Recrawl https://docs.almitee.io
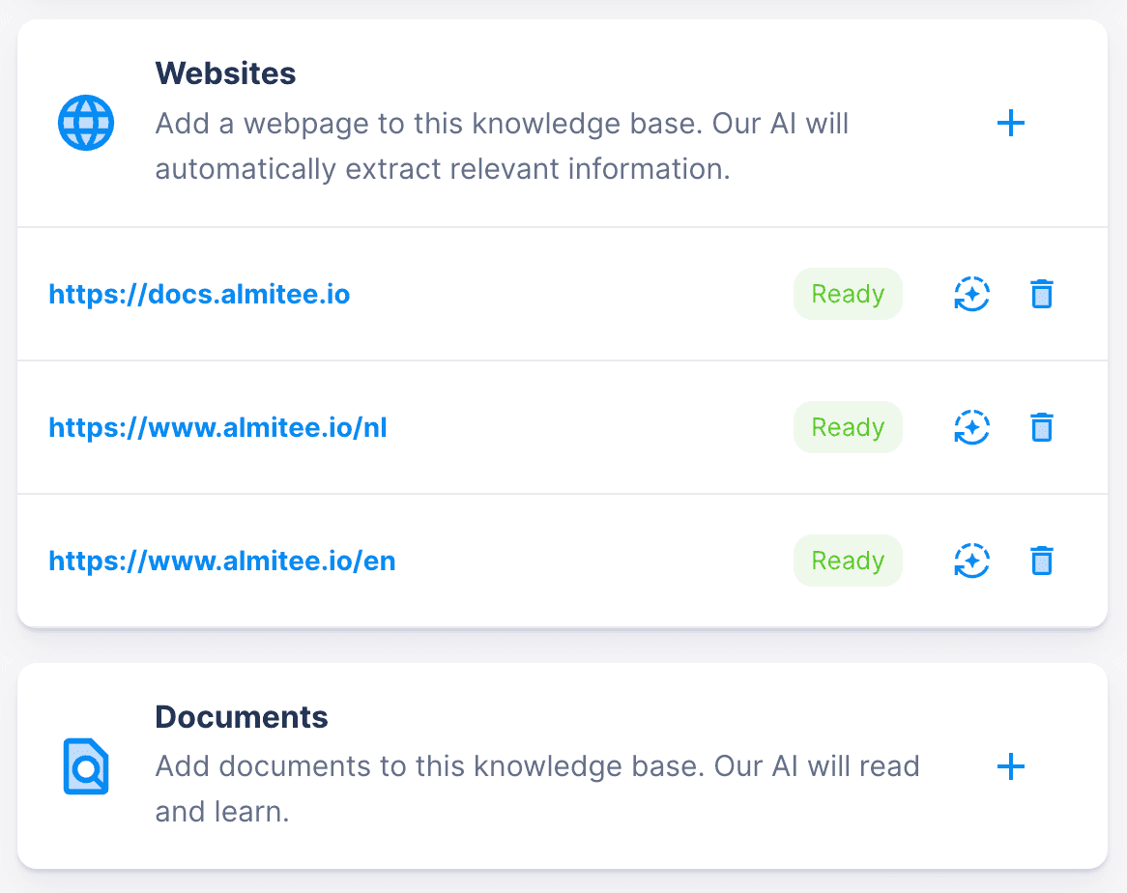The width and height of the screenshot is (1127, 893). [970, 294]
